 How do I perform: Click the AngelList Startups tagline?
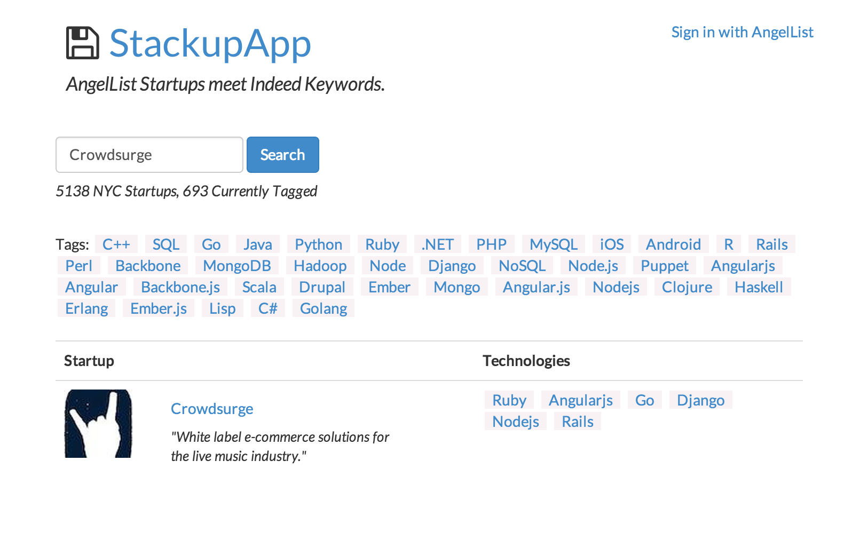[x=225, y=84]
